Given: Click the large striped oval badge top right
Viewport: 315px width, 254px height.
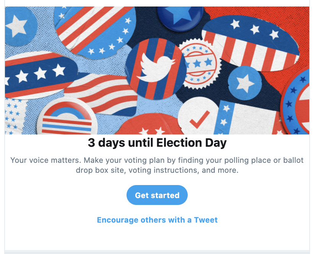Looking at the screenshot, I should click(x=250, y=43).
